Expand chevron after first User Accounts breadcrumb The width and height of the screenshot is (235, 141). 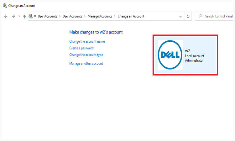60,16
